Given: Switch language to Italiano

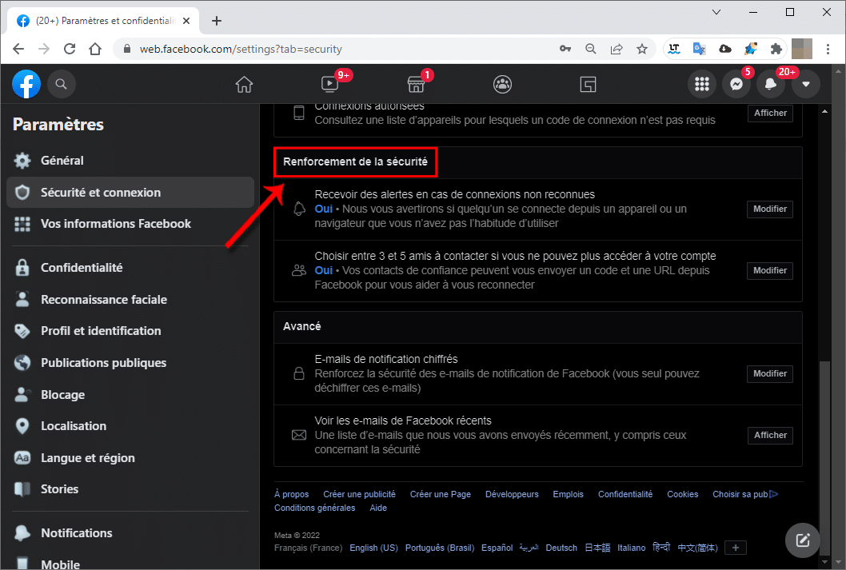Looking at the screenshot, I should pyautogui.click(x=631, y=548).
